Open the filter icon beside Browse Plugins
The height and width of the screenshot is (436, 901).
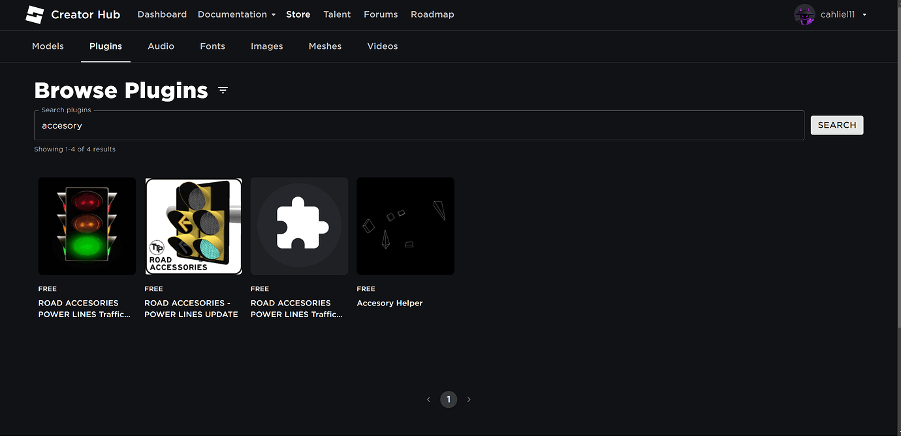pos(223,90)
